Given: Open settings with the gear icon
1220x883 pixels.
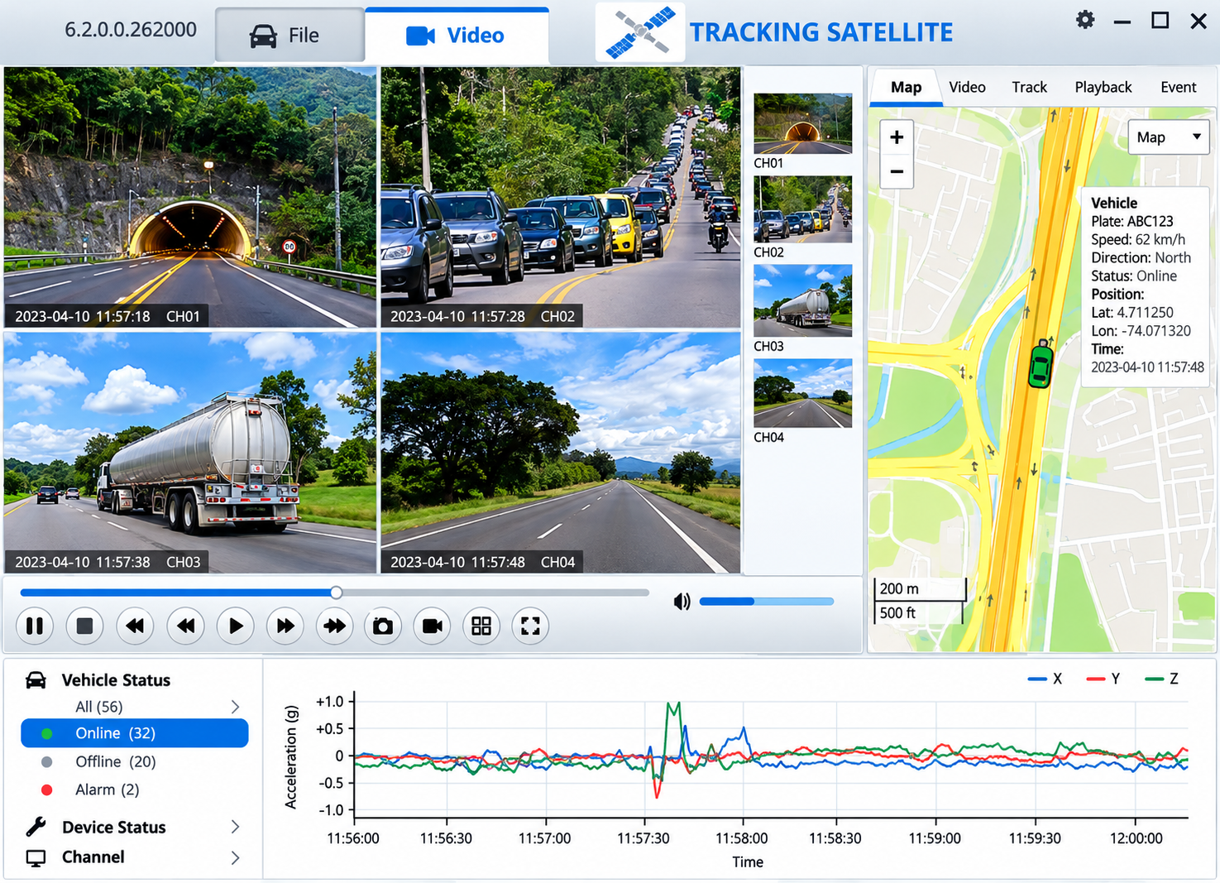Looking at the screenshot, I should click(1085, 20).
